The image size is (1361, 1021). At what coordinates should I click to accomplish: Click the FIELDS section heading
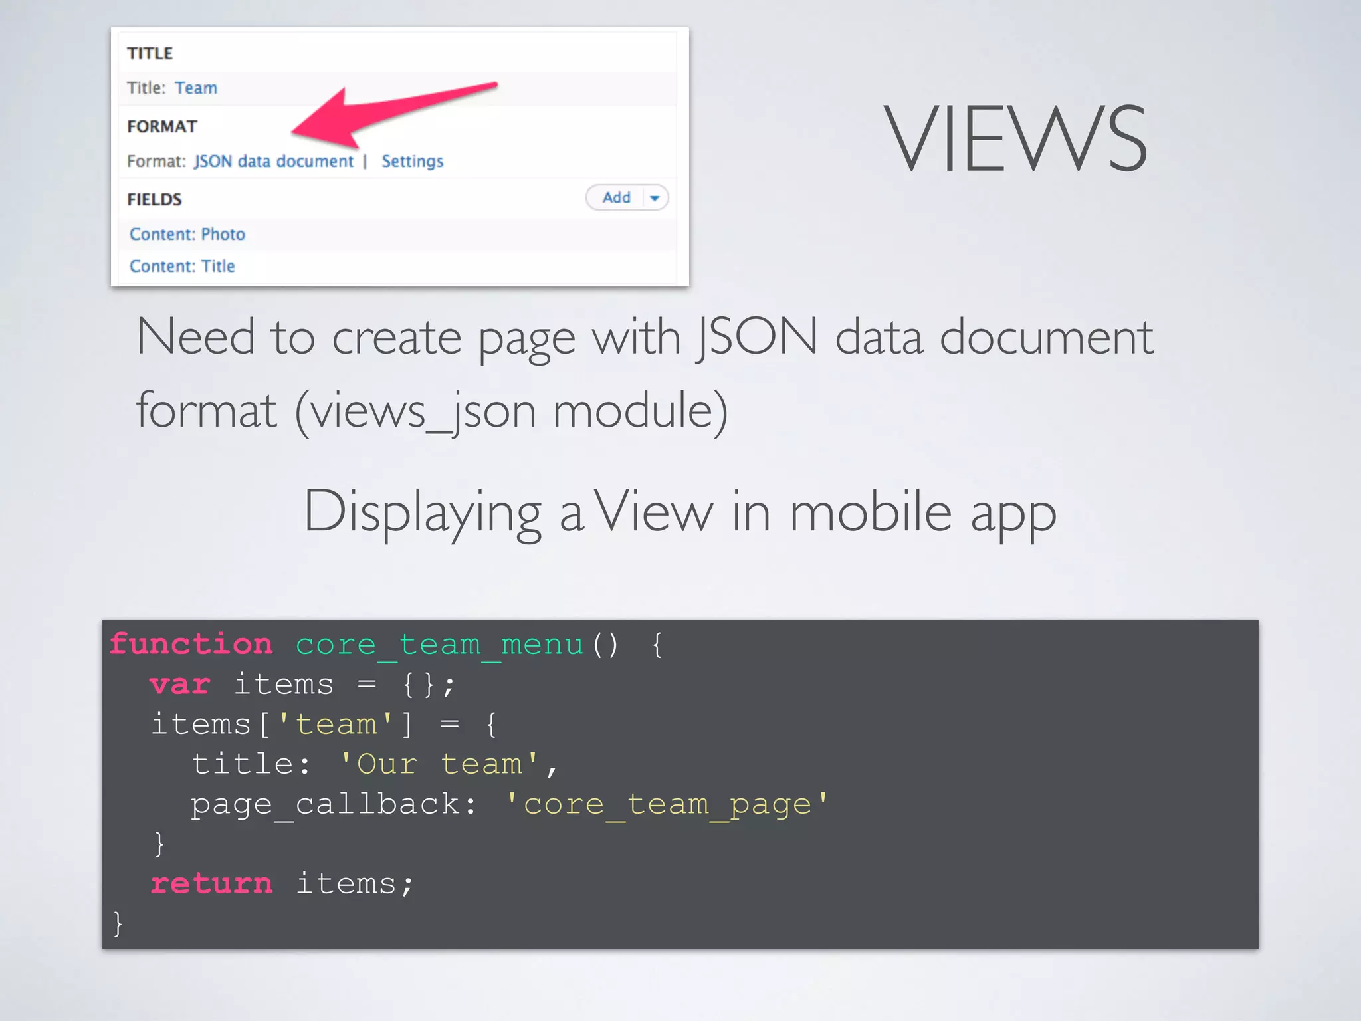tap(154, 199)
